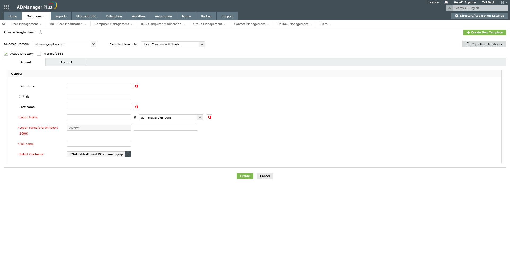Click the plus icon to select container

(128, 154)
